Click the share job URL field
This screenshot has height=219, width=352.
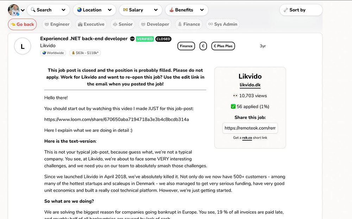point(250,128)
